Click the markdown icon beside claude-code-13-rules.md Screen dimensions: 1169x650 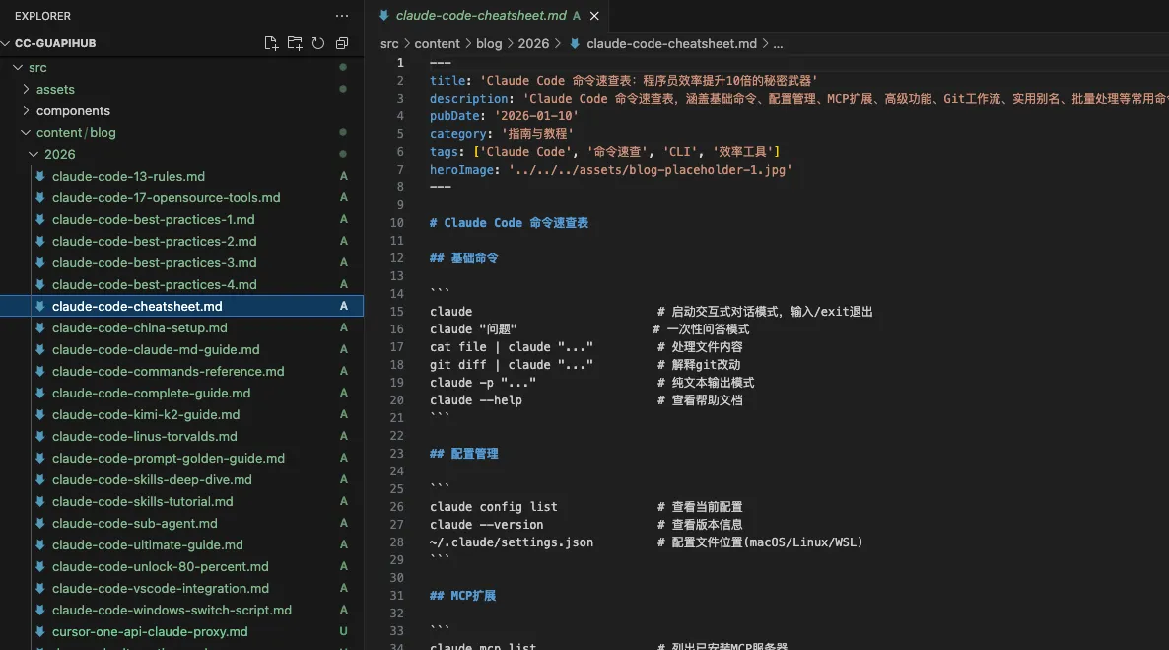coord(40,176)
